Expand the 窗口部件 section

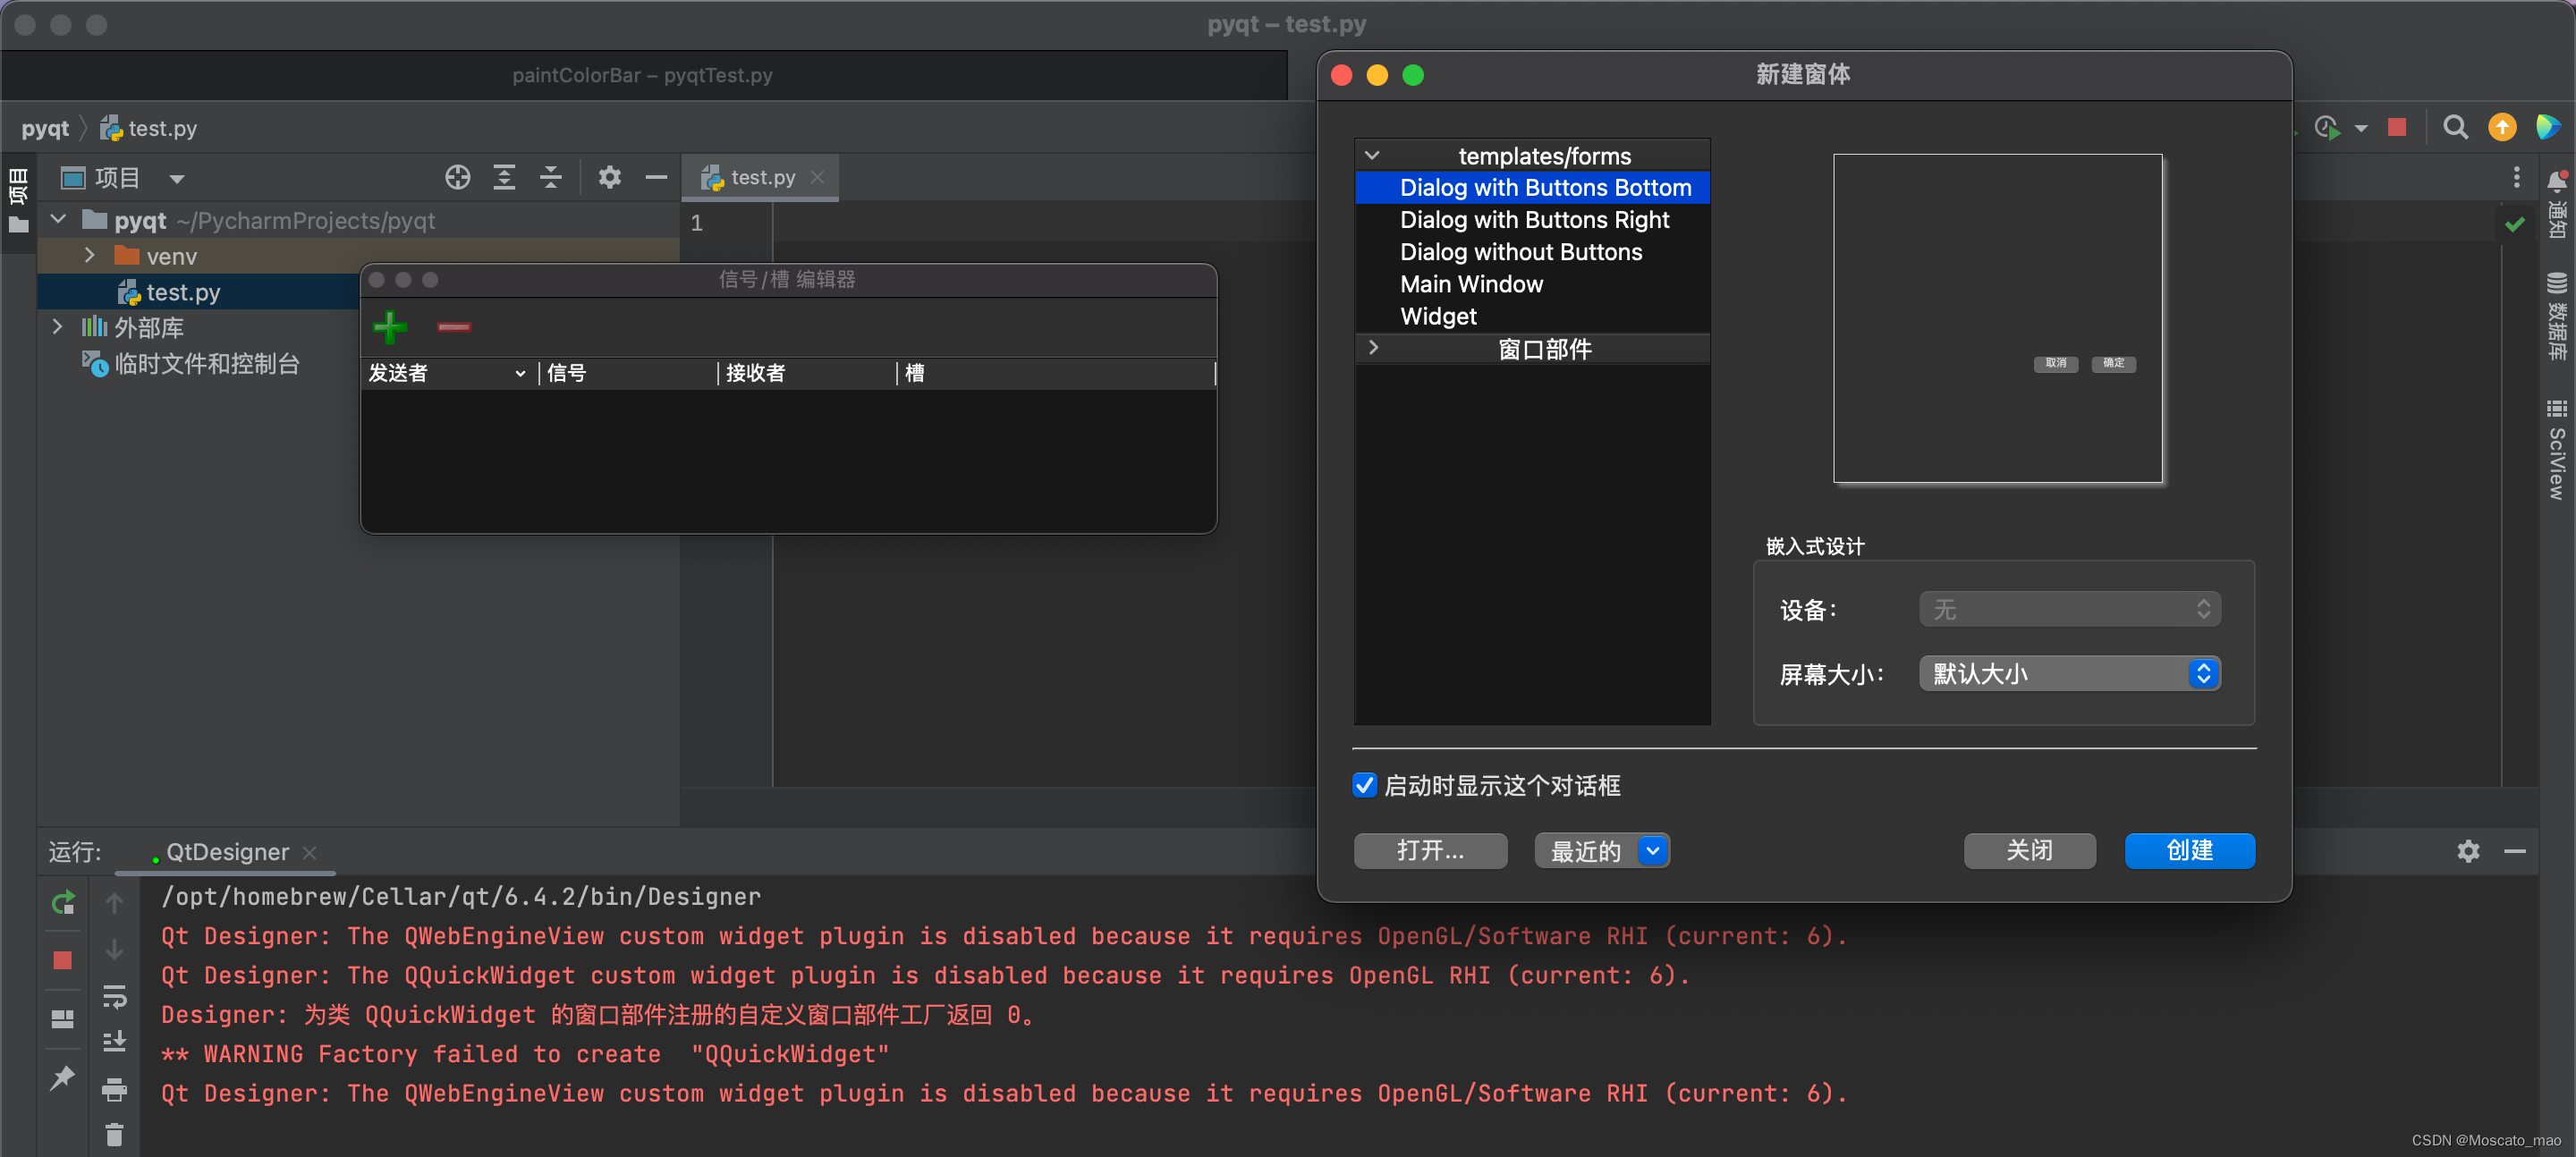[1373, 348]
